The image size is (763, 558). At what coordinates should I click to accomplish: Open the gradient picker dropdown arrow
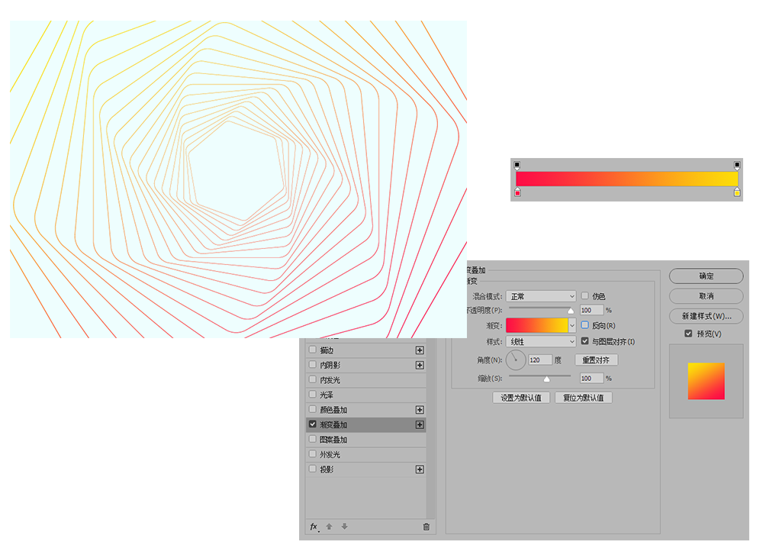click(x=572, y=325)
